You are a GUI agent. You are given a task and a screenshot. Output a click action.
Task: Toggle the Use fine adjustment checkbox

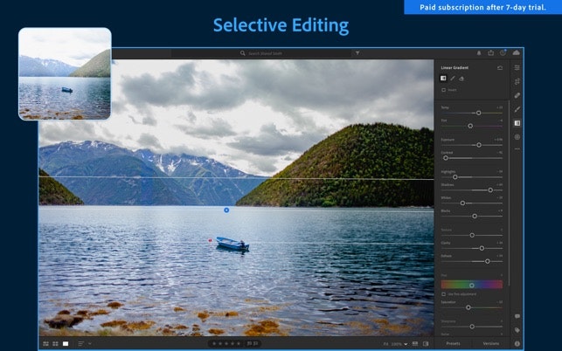(x=444, y=294)
